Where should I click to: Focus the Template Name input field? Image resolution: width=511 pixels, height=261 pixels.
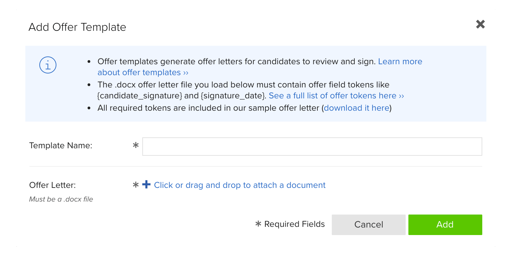312,147
